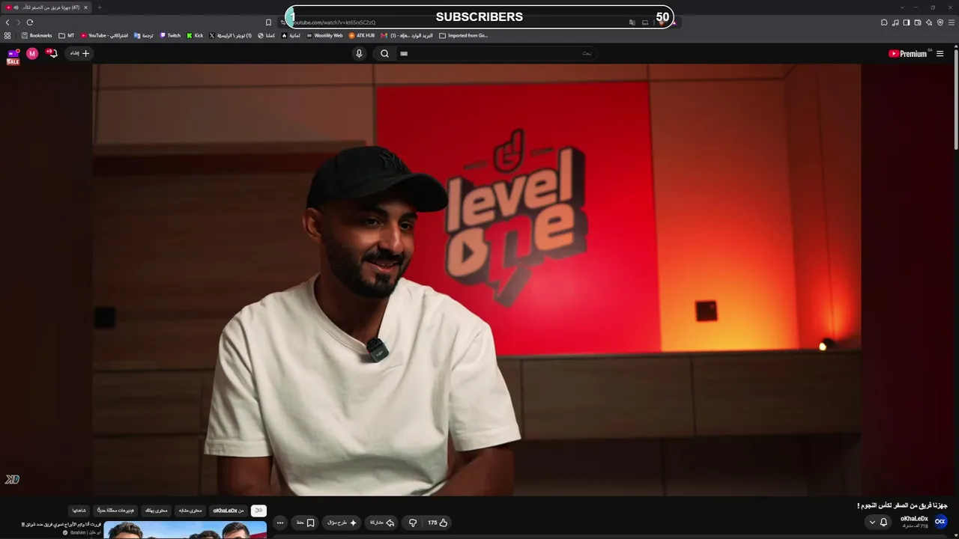Share the video using the share button

coord(382,523)
